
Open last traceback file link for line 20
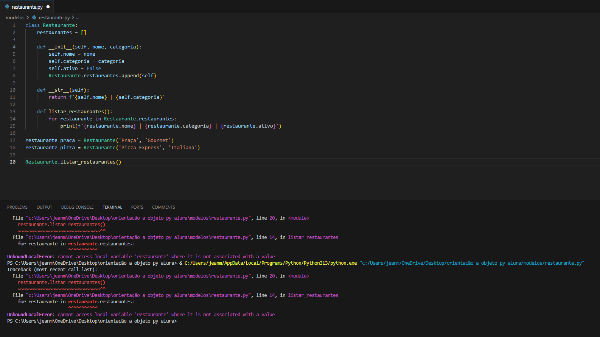[138, 276]
